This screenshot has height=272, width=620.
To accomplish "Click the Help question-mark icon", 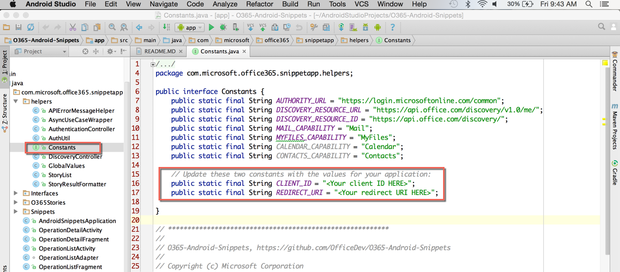I will point(393,28).
